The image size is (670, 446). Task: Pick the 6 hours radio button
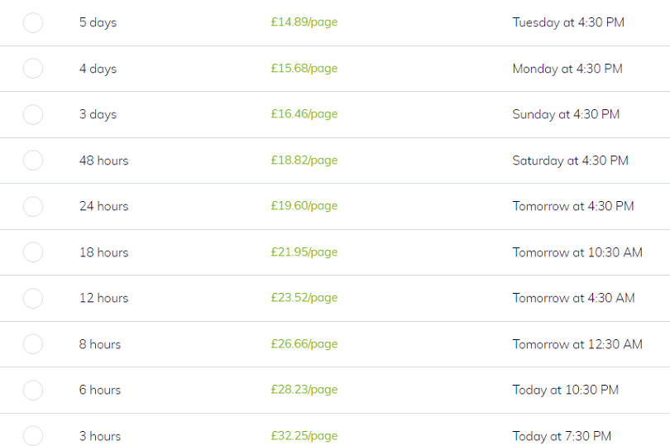(33, 391)
